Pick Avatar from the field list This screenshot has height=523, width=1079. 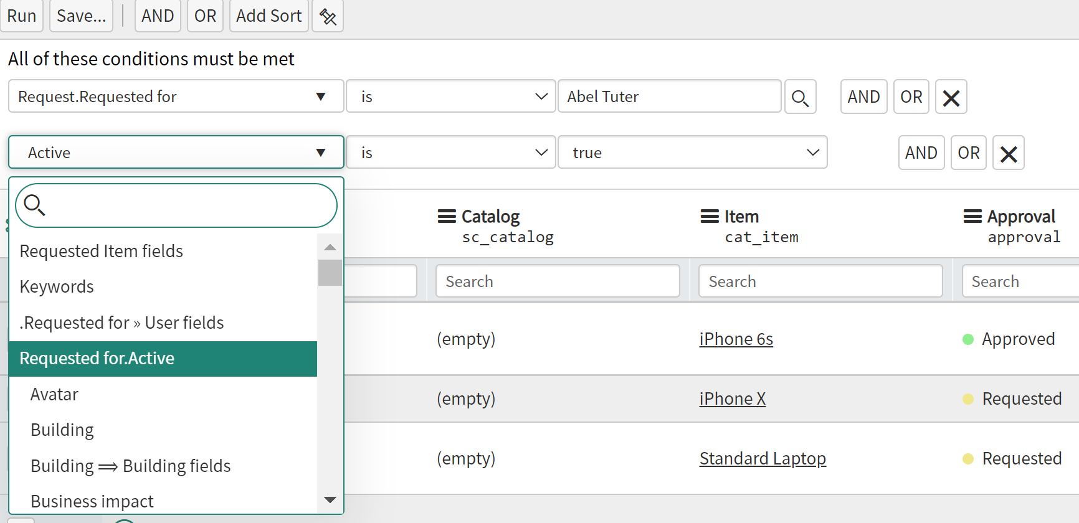coord(163,394)
